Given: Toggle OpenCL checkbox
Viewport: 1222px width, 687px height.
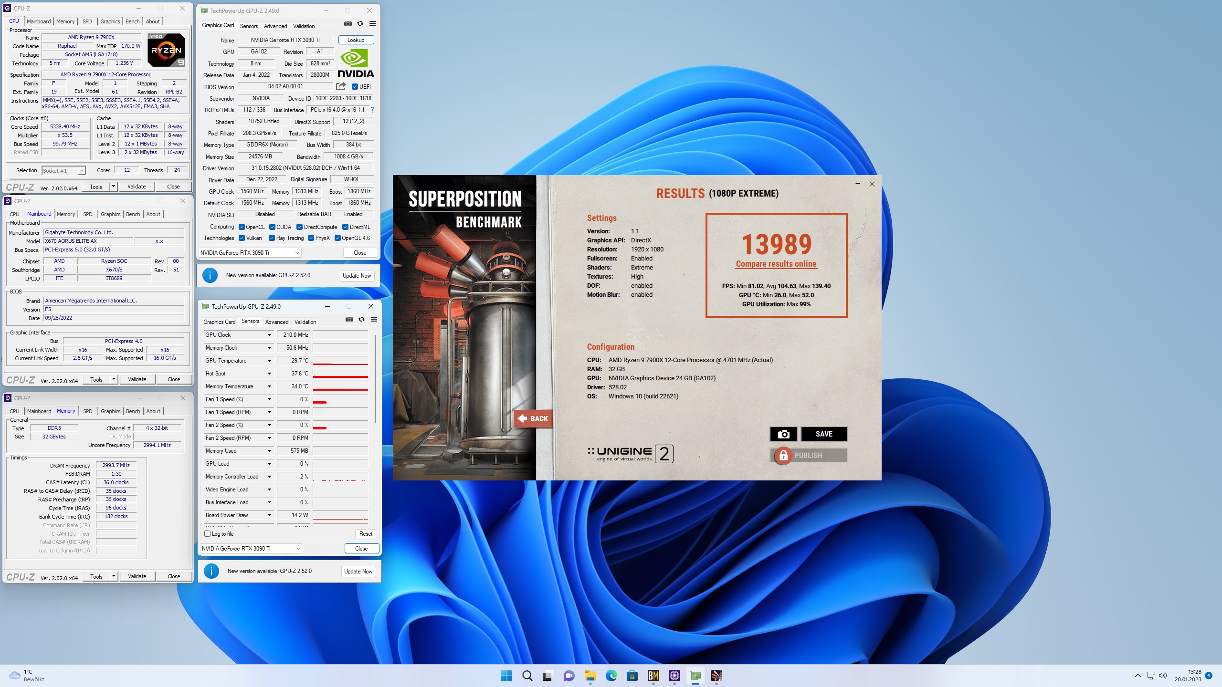Looking at the screenshot, I should pos(242,227).
